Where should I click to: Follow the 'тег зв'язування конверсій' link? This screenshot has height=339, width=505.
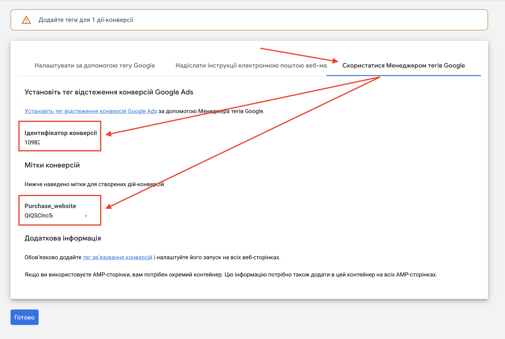click(x=118, y=257)
